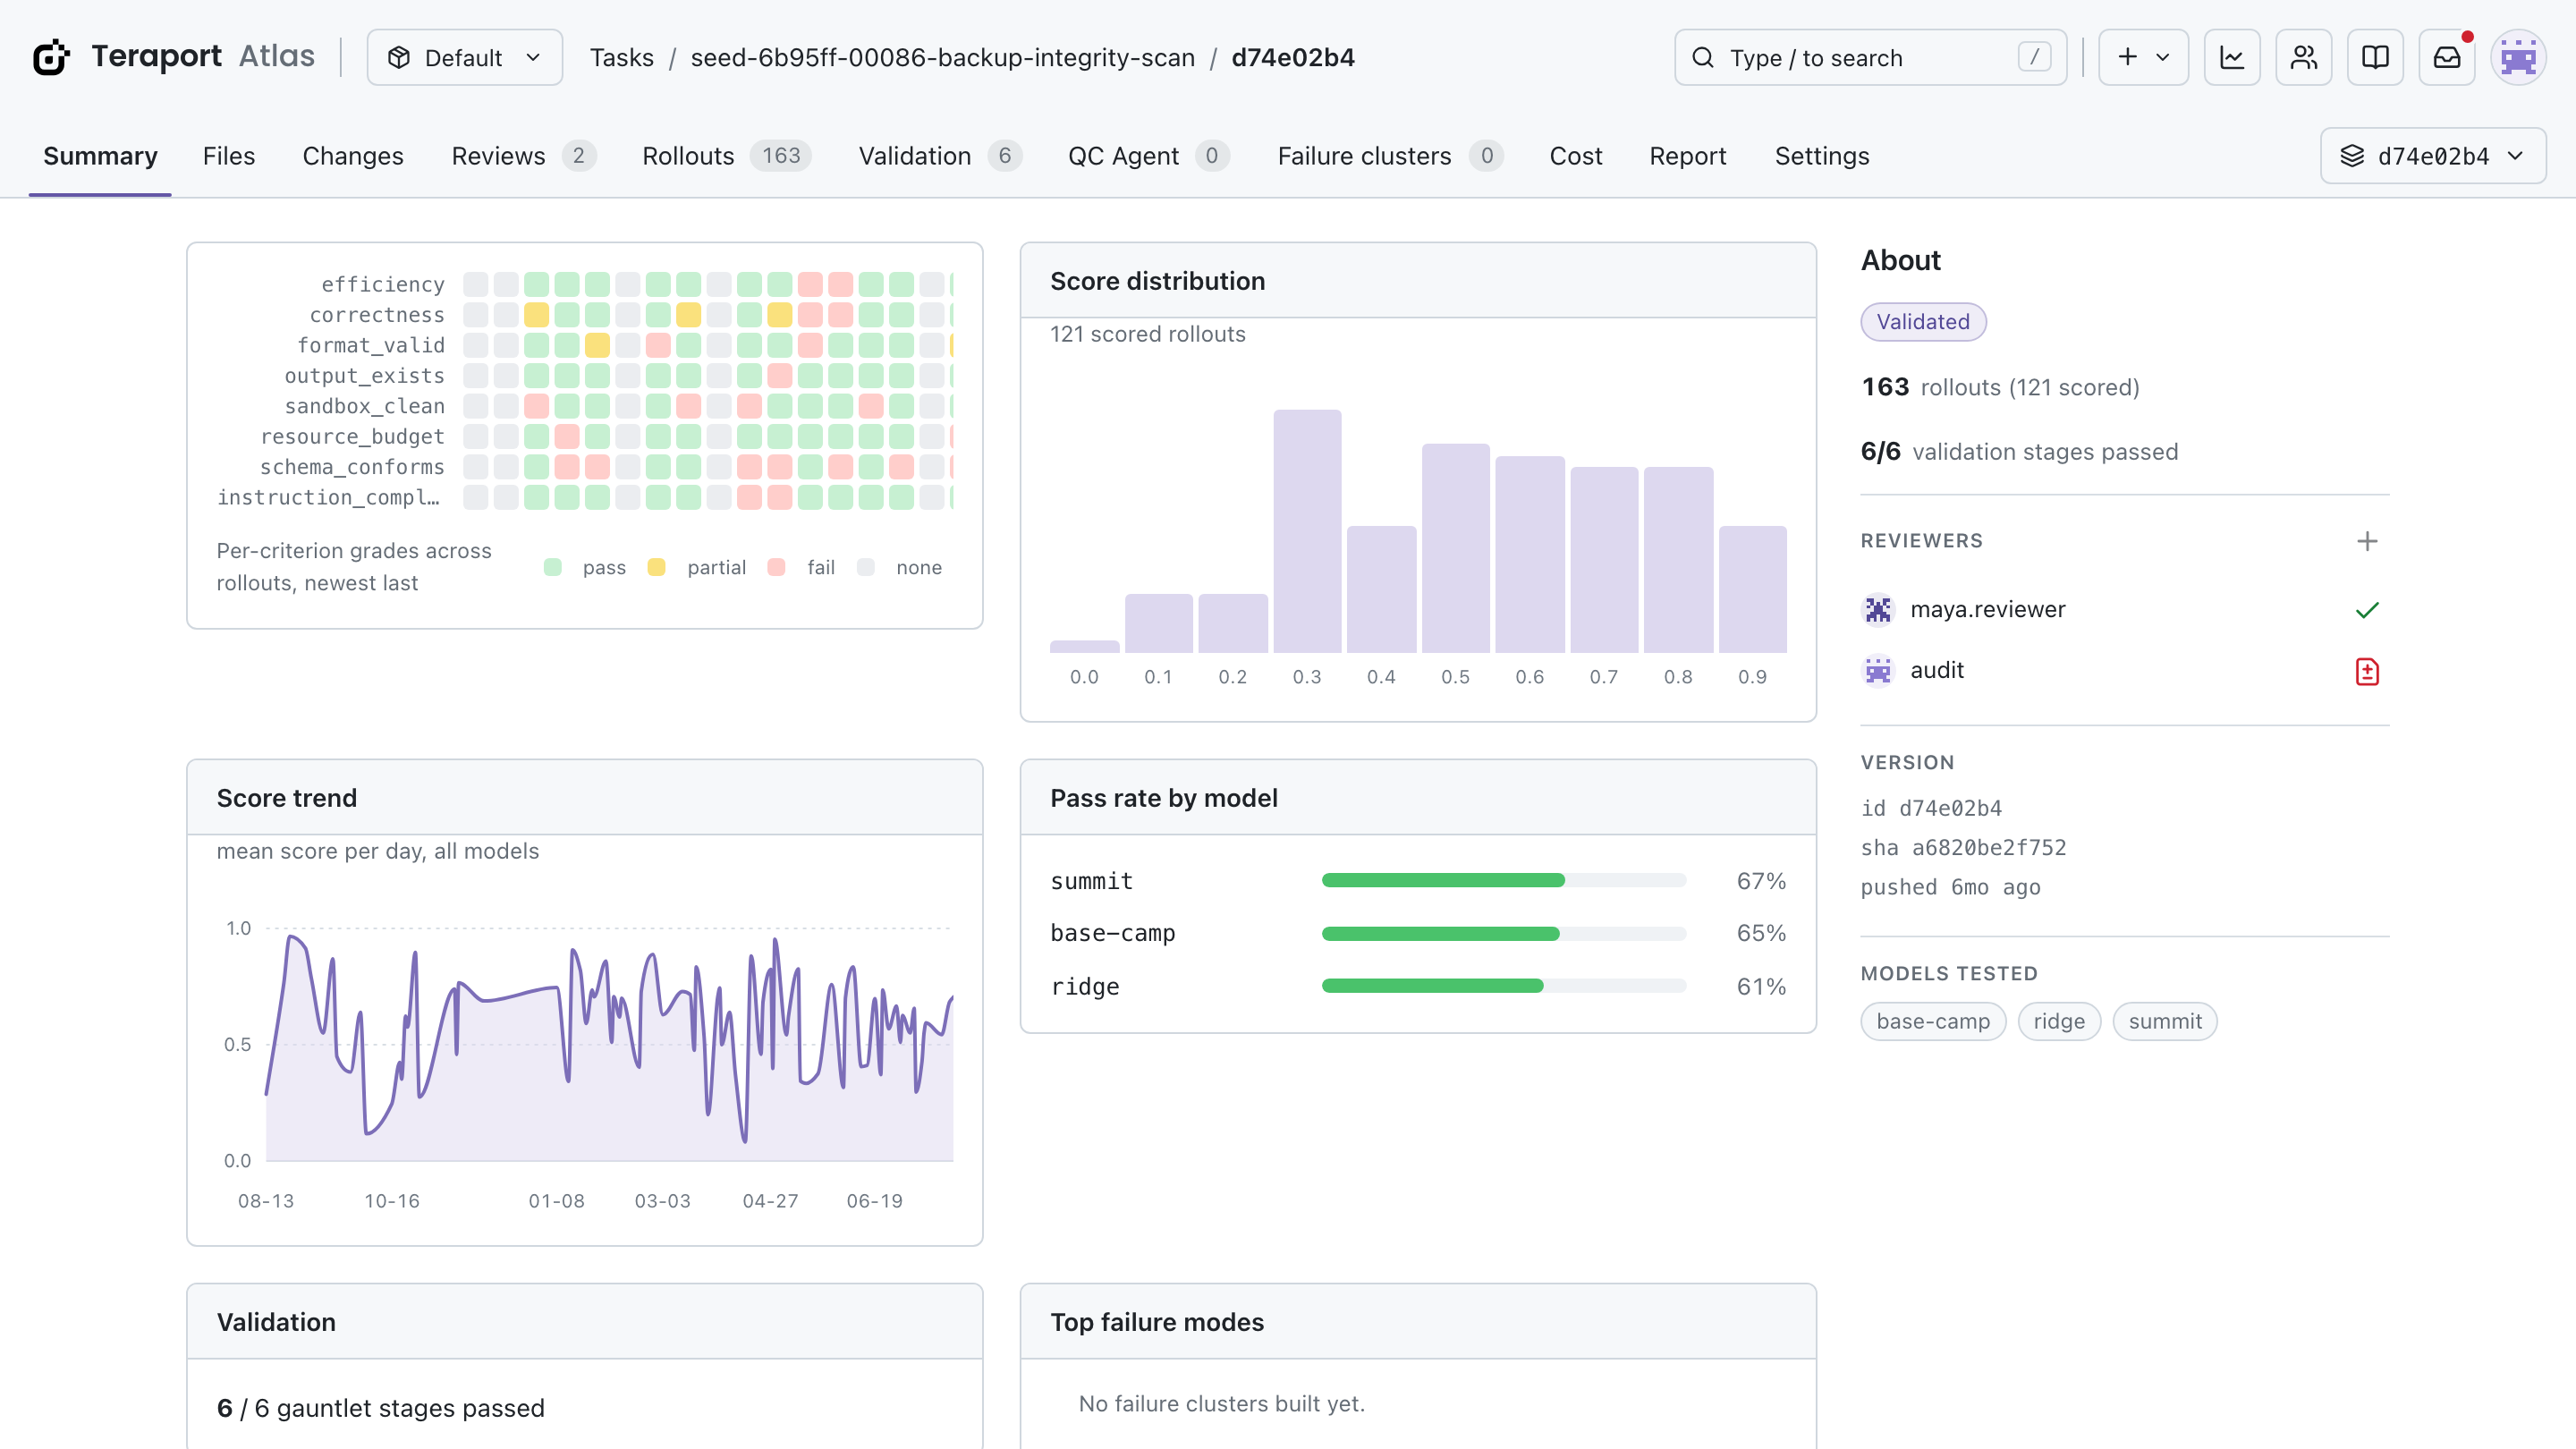Click the none legend swatch

866,567
